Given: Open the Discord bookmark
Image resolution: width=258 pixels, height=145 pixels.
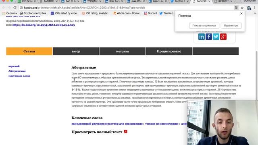Looking at the screenshot, I should pyautogui.click(x=150, y=13).
